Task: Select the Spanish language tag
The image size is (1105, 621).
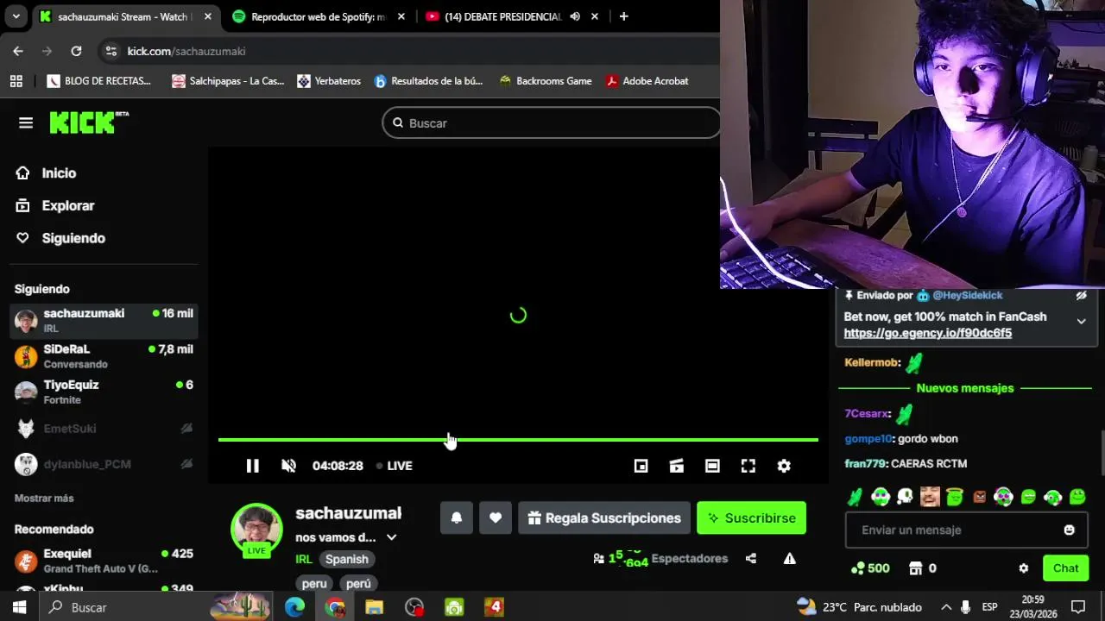Action: click(x=347, y=559)
